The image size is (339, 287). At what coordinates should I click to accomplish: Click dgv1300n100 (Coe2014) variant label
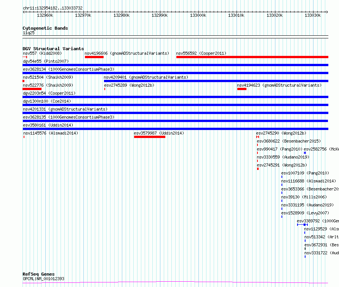[47, 101]
